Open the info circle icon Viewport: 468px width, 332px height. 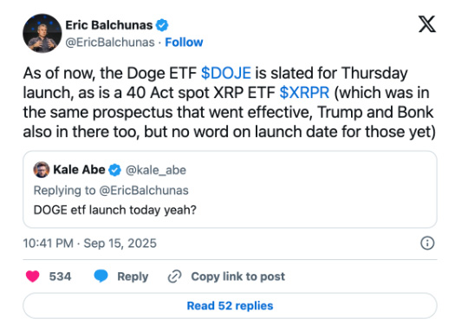(427, 243)
